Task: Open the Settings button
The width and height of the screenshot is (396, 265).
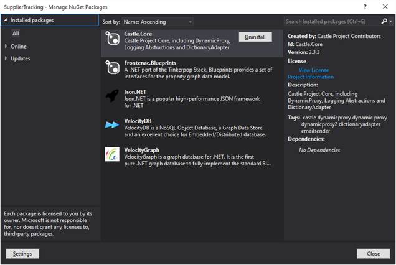Action: (22, 254)
